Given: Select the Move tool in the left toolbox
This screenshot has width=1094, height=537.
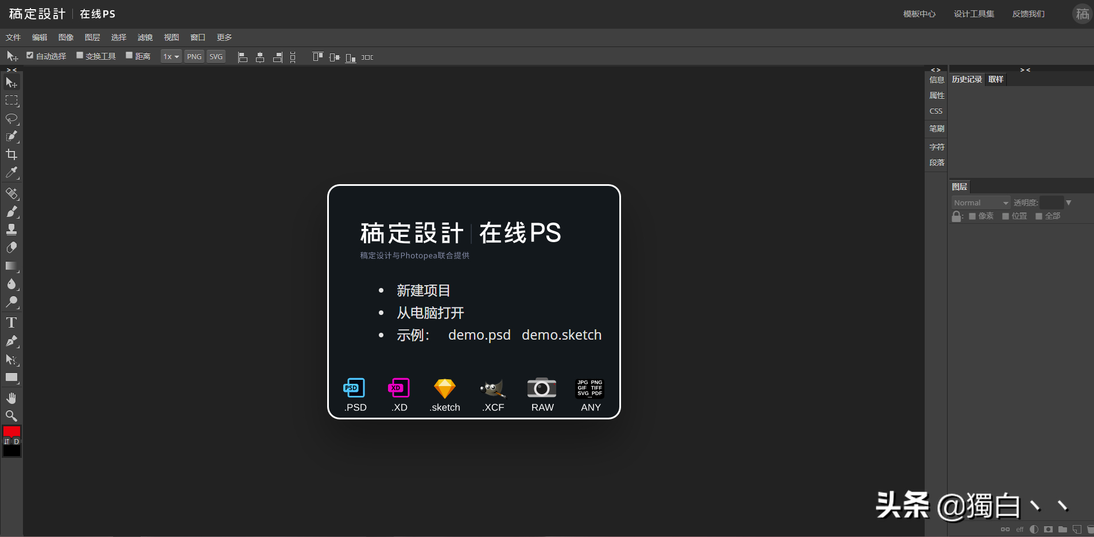Looking at the screenshot, I should pyautogui.click(x=11, y=83).
